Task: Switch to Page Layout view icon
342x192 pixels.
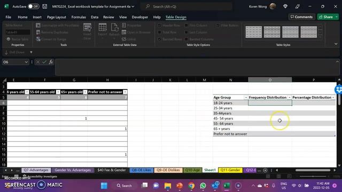Action: [x=279, y=177]
